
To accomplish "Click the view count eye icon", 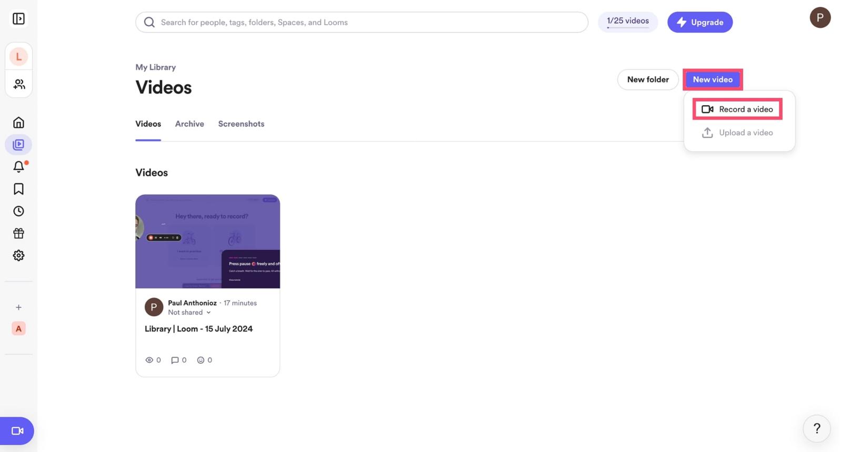I will (149, 360).
